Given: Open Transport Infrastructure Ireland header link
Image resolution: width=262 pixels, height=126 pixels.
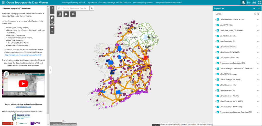Looking at the screenshot, I should (168, 3).
